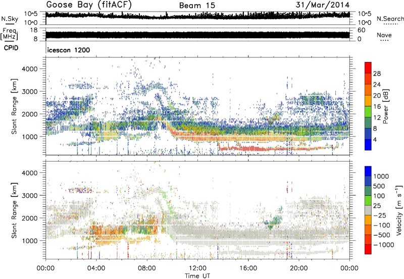Click the "18" frequency axis tick label

[x=34, y=30]
